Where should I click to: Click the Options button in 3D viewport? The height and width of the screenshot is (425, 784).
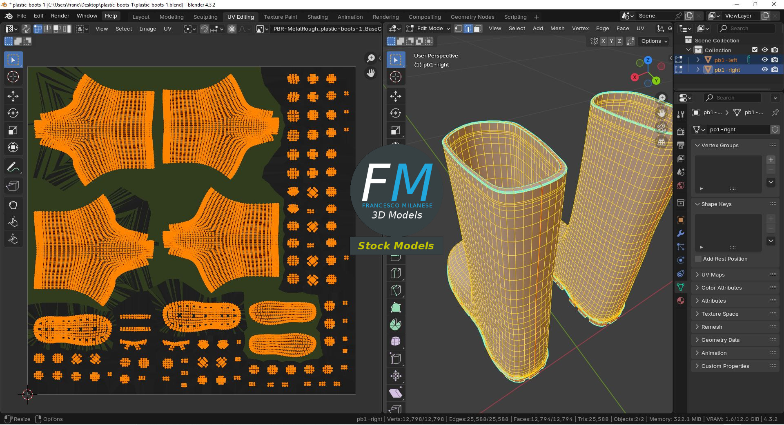[x=654, y=41]
